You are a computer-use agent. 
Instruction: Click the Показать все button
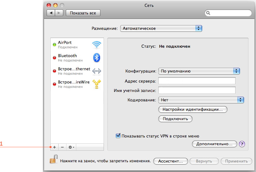(x=83, y=13)
